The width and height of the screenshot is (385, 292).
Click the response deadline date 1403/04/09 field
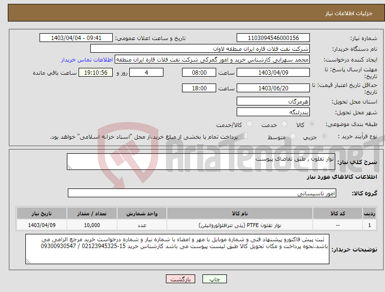pyautogui.click(x=273, y=72)
